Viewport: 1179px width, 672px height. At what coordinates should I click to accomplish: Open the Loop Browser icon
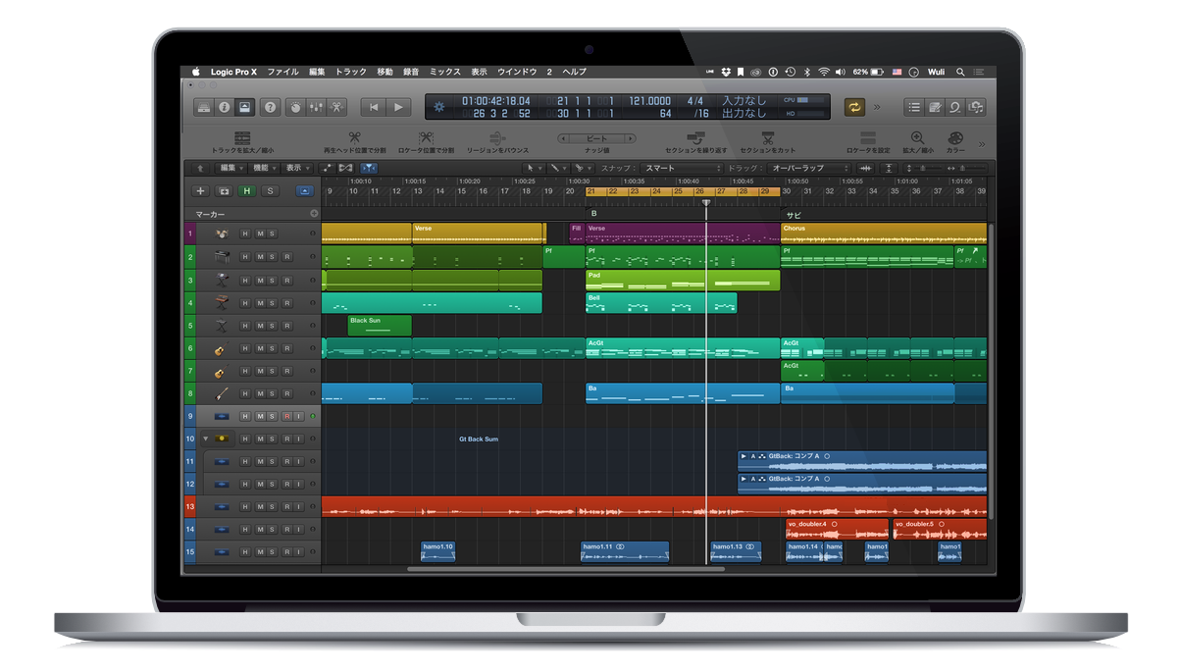coord(955,107)
